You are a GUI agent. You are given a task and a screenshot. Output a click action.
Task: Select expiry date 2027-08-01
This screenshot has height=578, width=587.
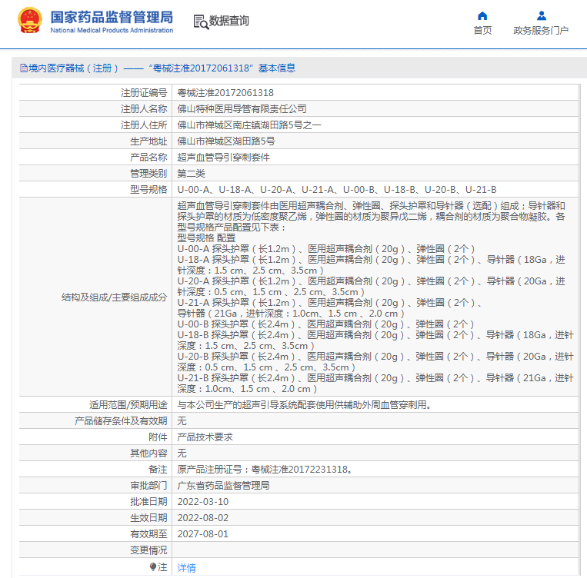click(203, 534)
